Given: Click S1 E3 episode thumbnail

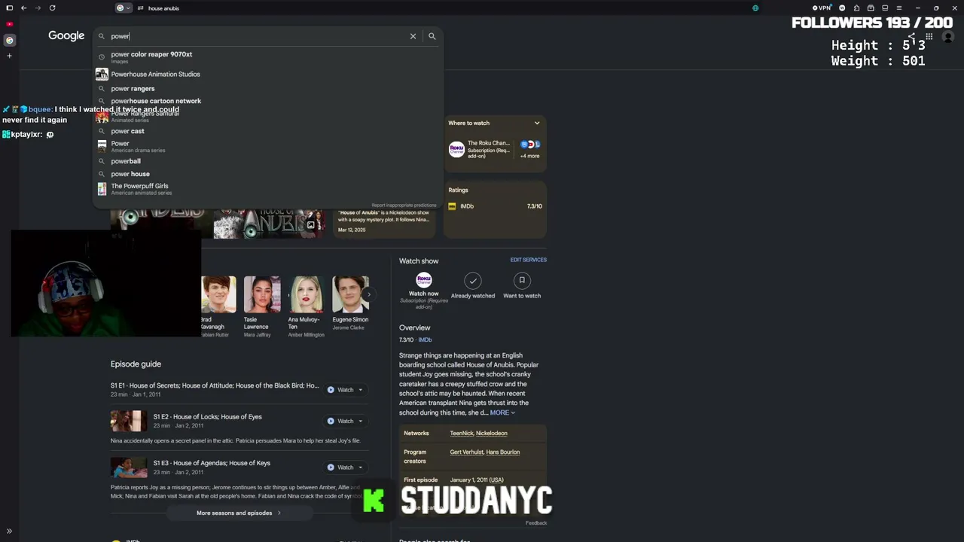Looking at the screenshot, I should [x=129, y=467].
